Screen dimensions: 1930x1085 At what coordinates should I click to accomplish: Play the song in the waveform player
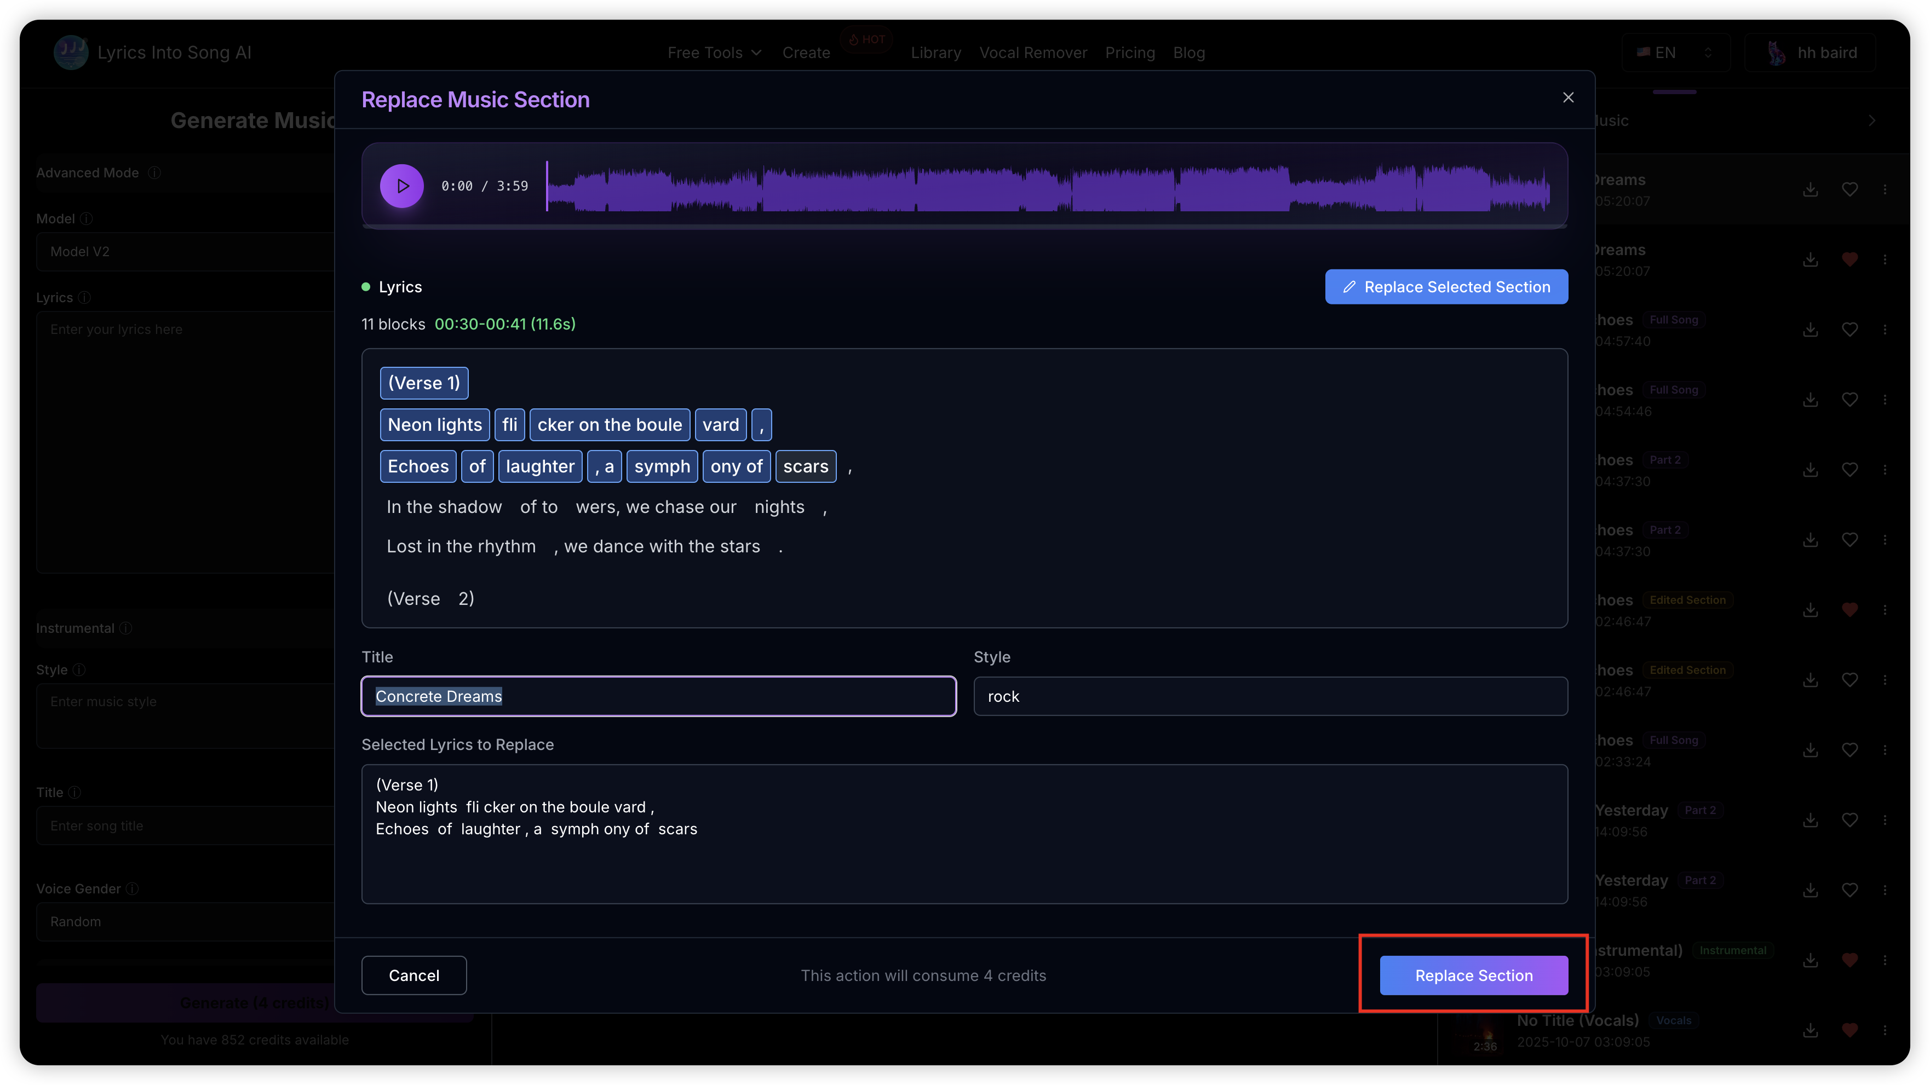[x=401, y=186]
